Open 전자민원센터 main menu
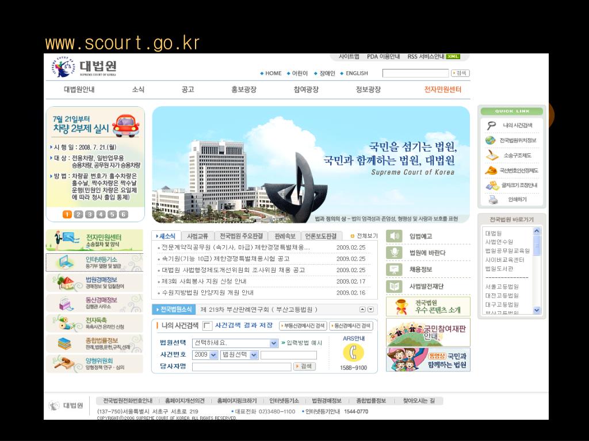Viewport: 589px width, 441px height. 442,89
